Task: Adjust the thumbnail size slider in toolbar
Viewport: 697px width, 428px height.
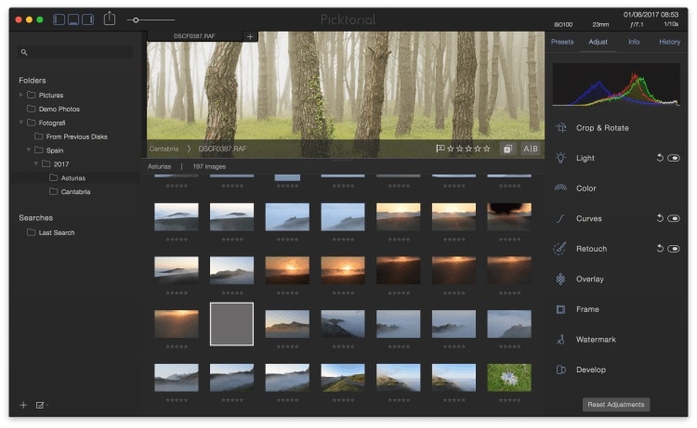Action: point(151,20)
